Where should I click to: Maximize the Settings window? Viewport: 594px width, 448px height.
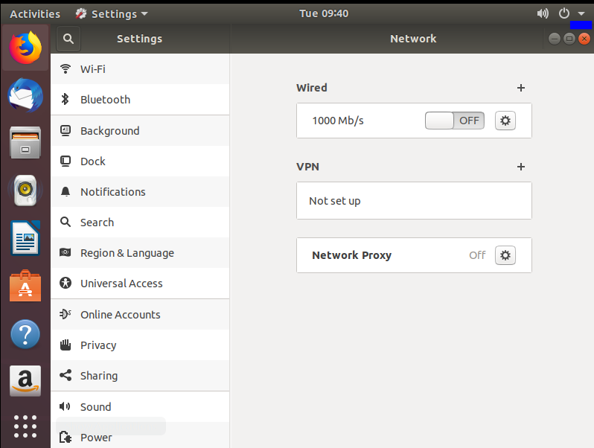coord(569,39)
